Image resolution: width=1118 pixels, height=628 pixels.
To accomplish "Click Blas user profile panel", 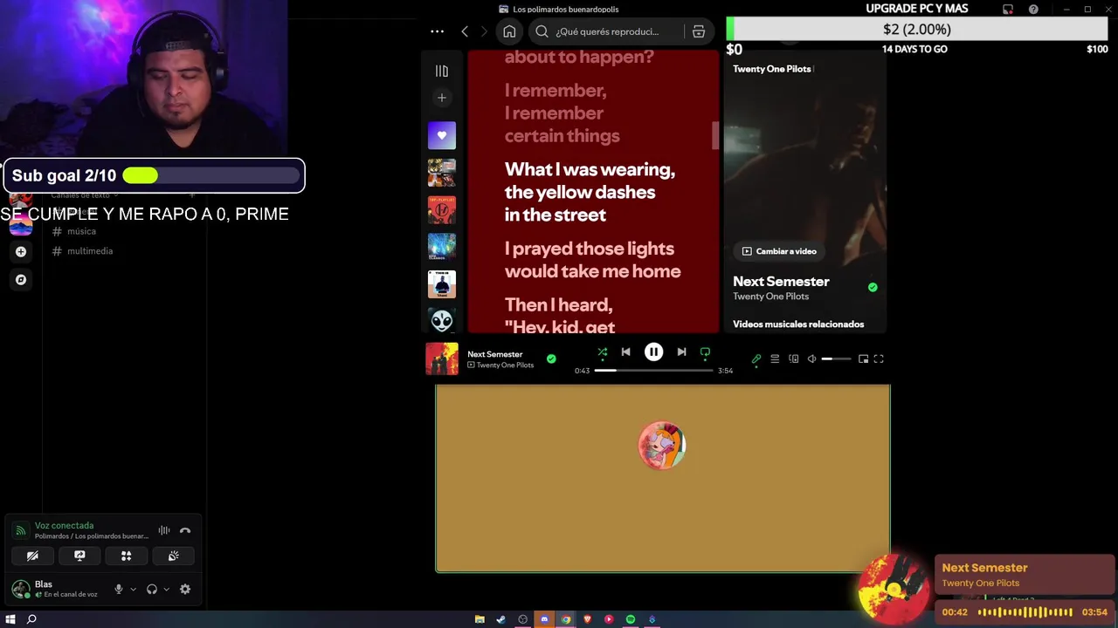I will pyautogui.click(x=57, y=589).
